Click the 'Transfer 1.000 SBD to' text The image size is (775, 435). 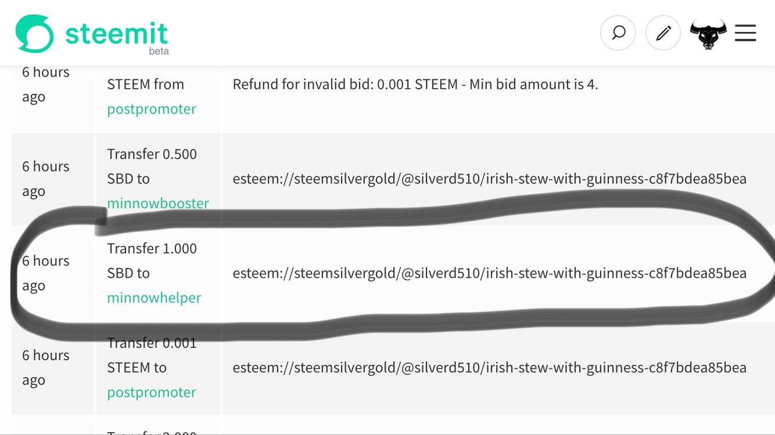tap(152, 260)
